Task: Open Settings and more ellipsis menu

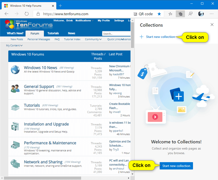Action: (212, 14)
